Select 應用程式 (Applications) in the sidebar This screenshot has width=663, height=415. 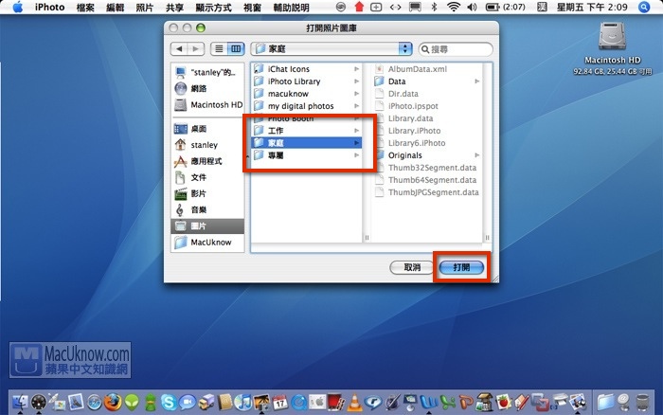[207, 161]
